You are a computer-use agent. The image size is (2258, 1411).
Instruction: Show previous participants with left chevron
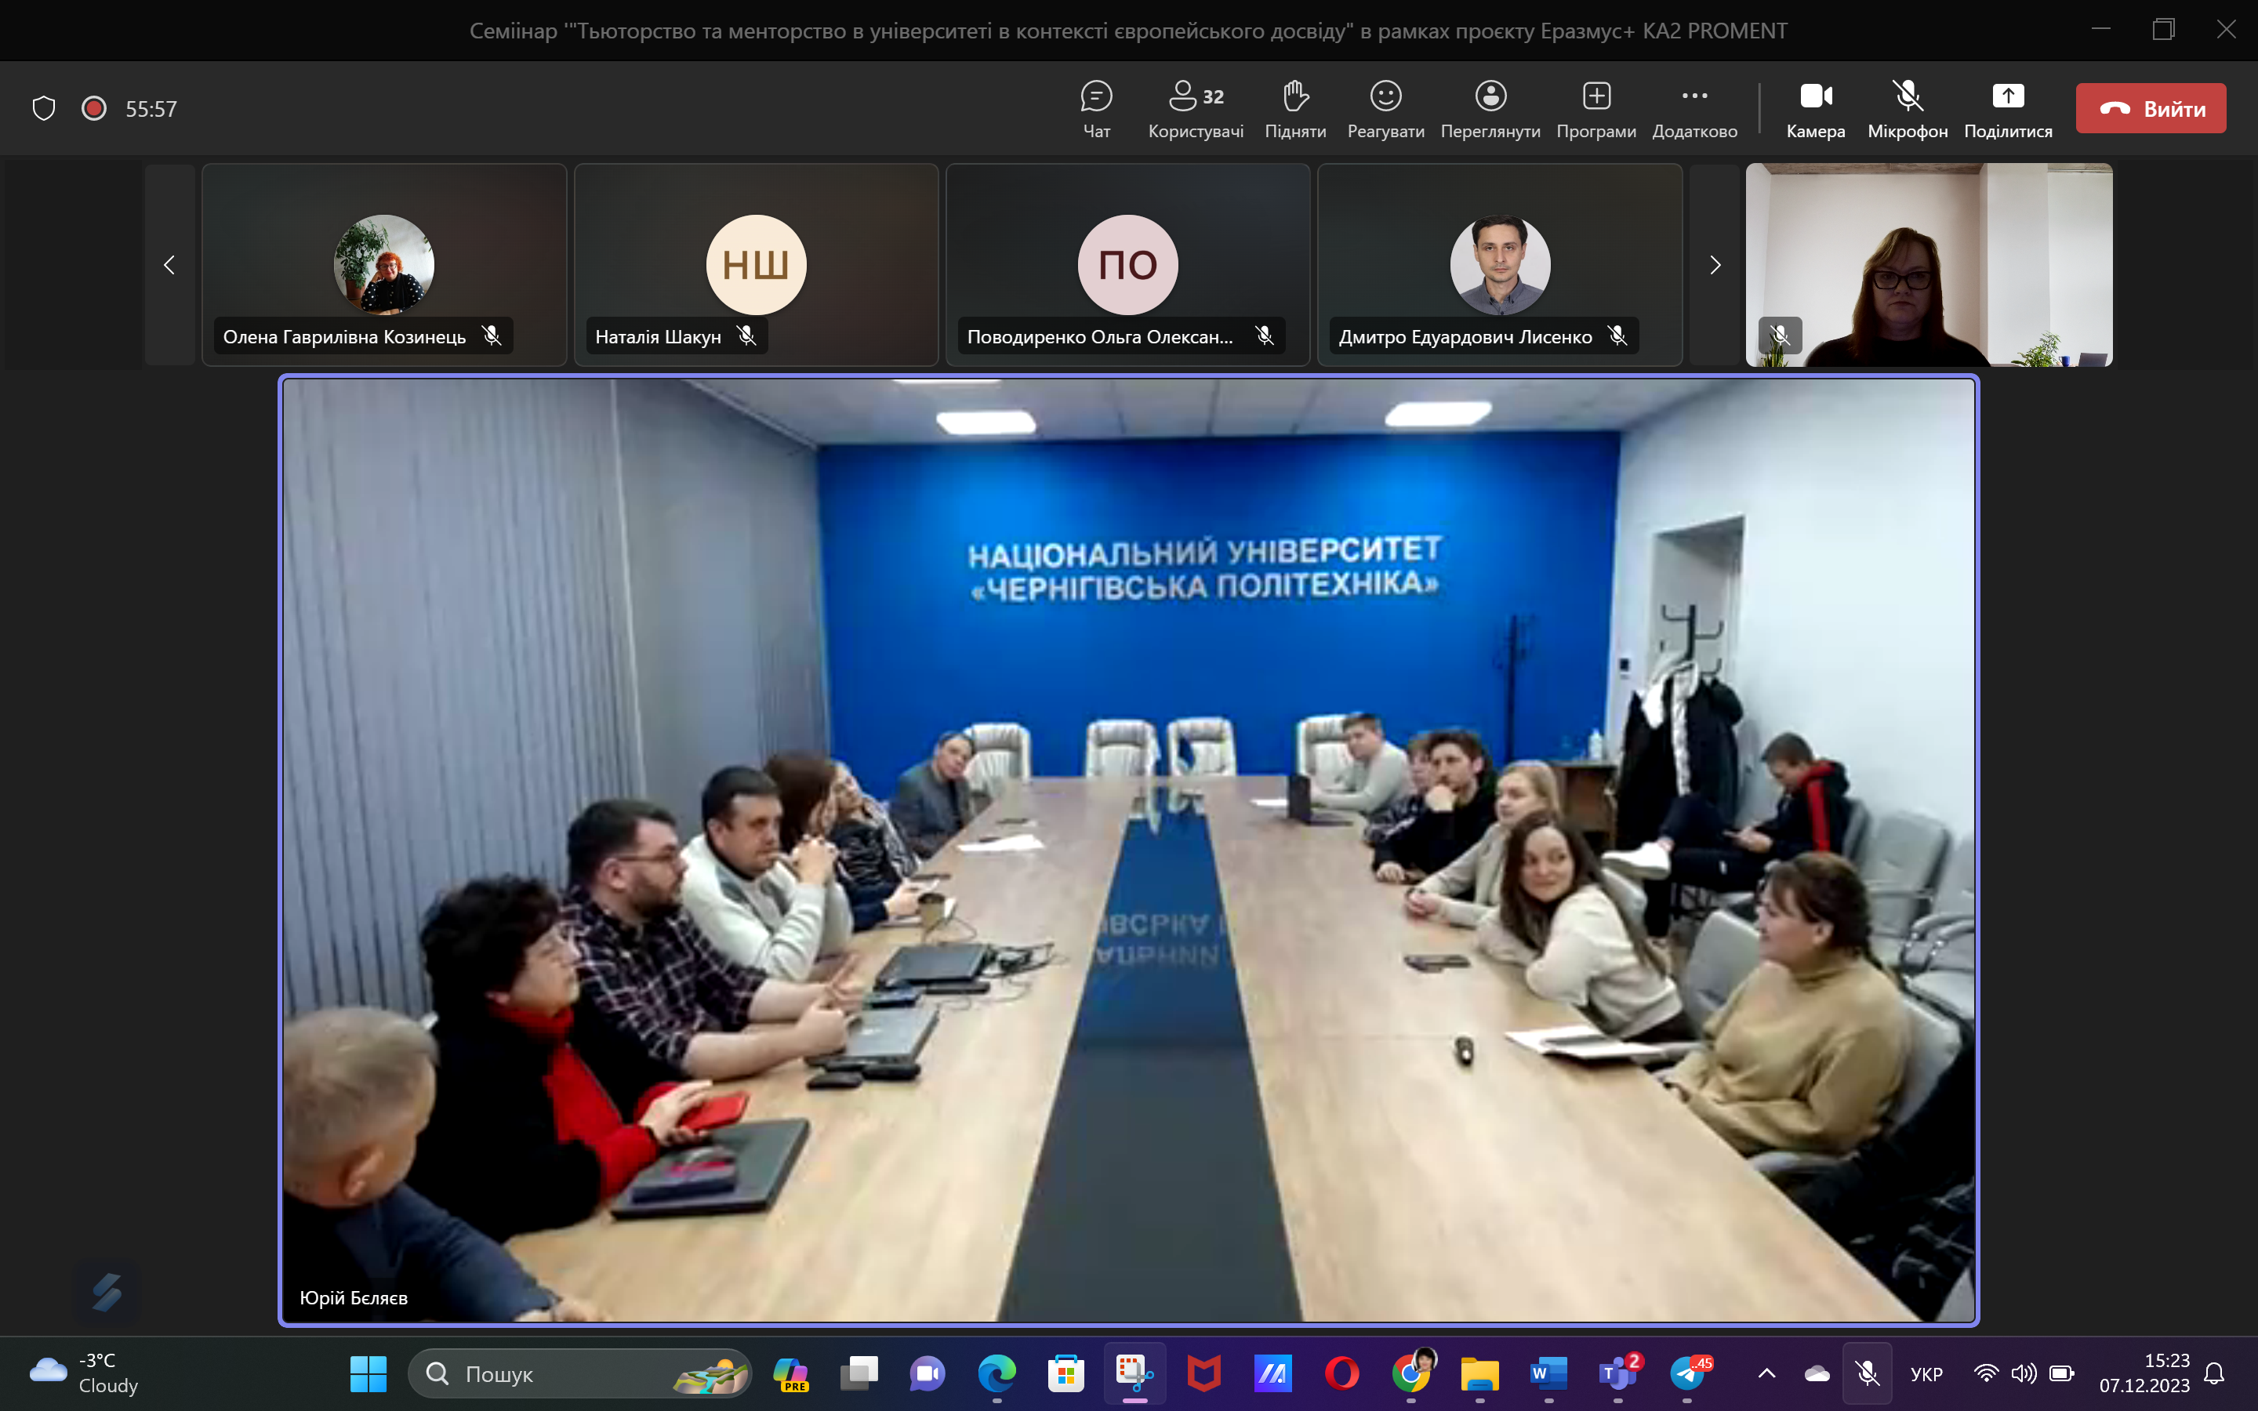point(169,265)
